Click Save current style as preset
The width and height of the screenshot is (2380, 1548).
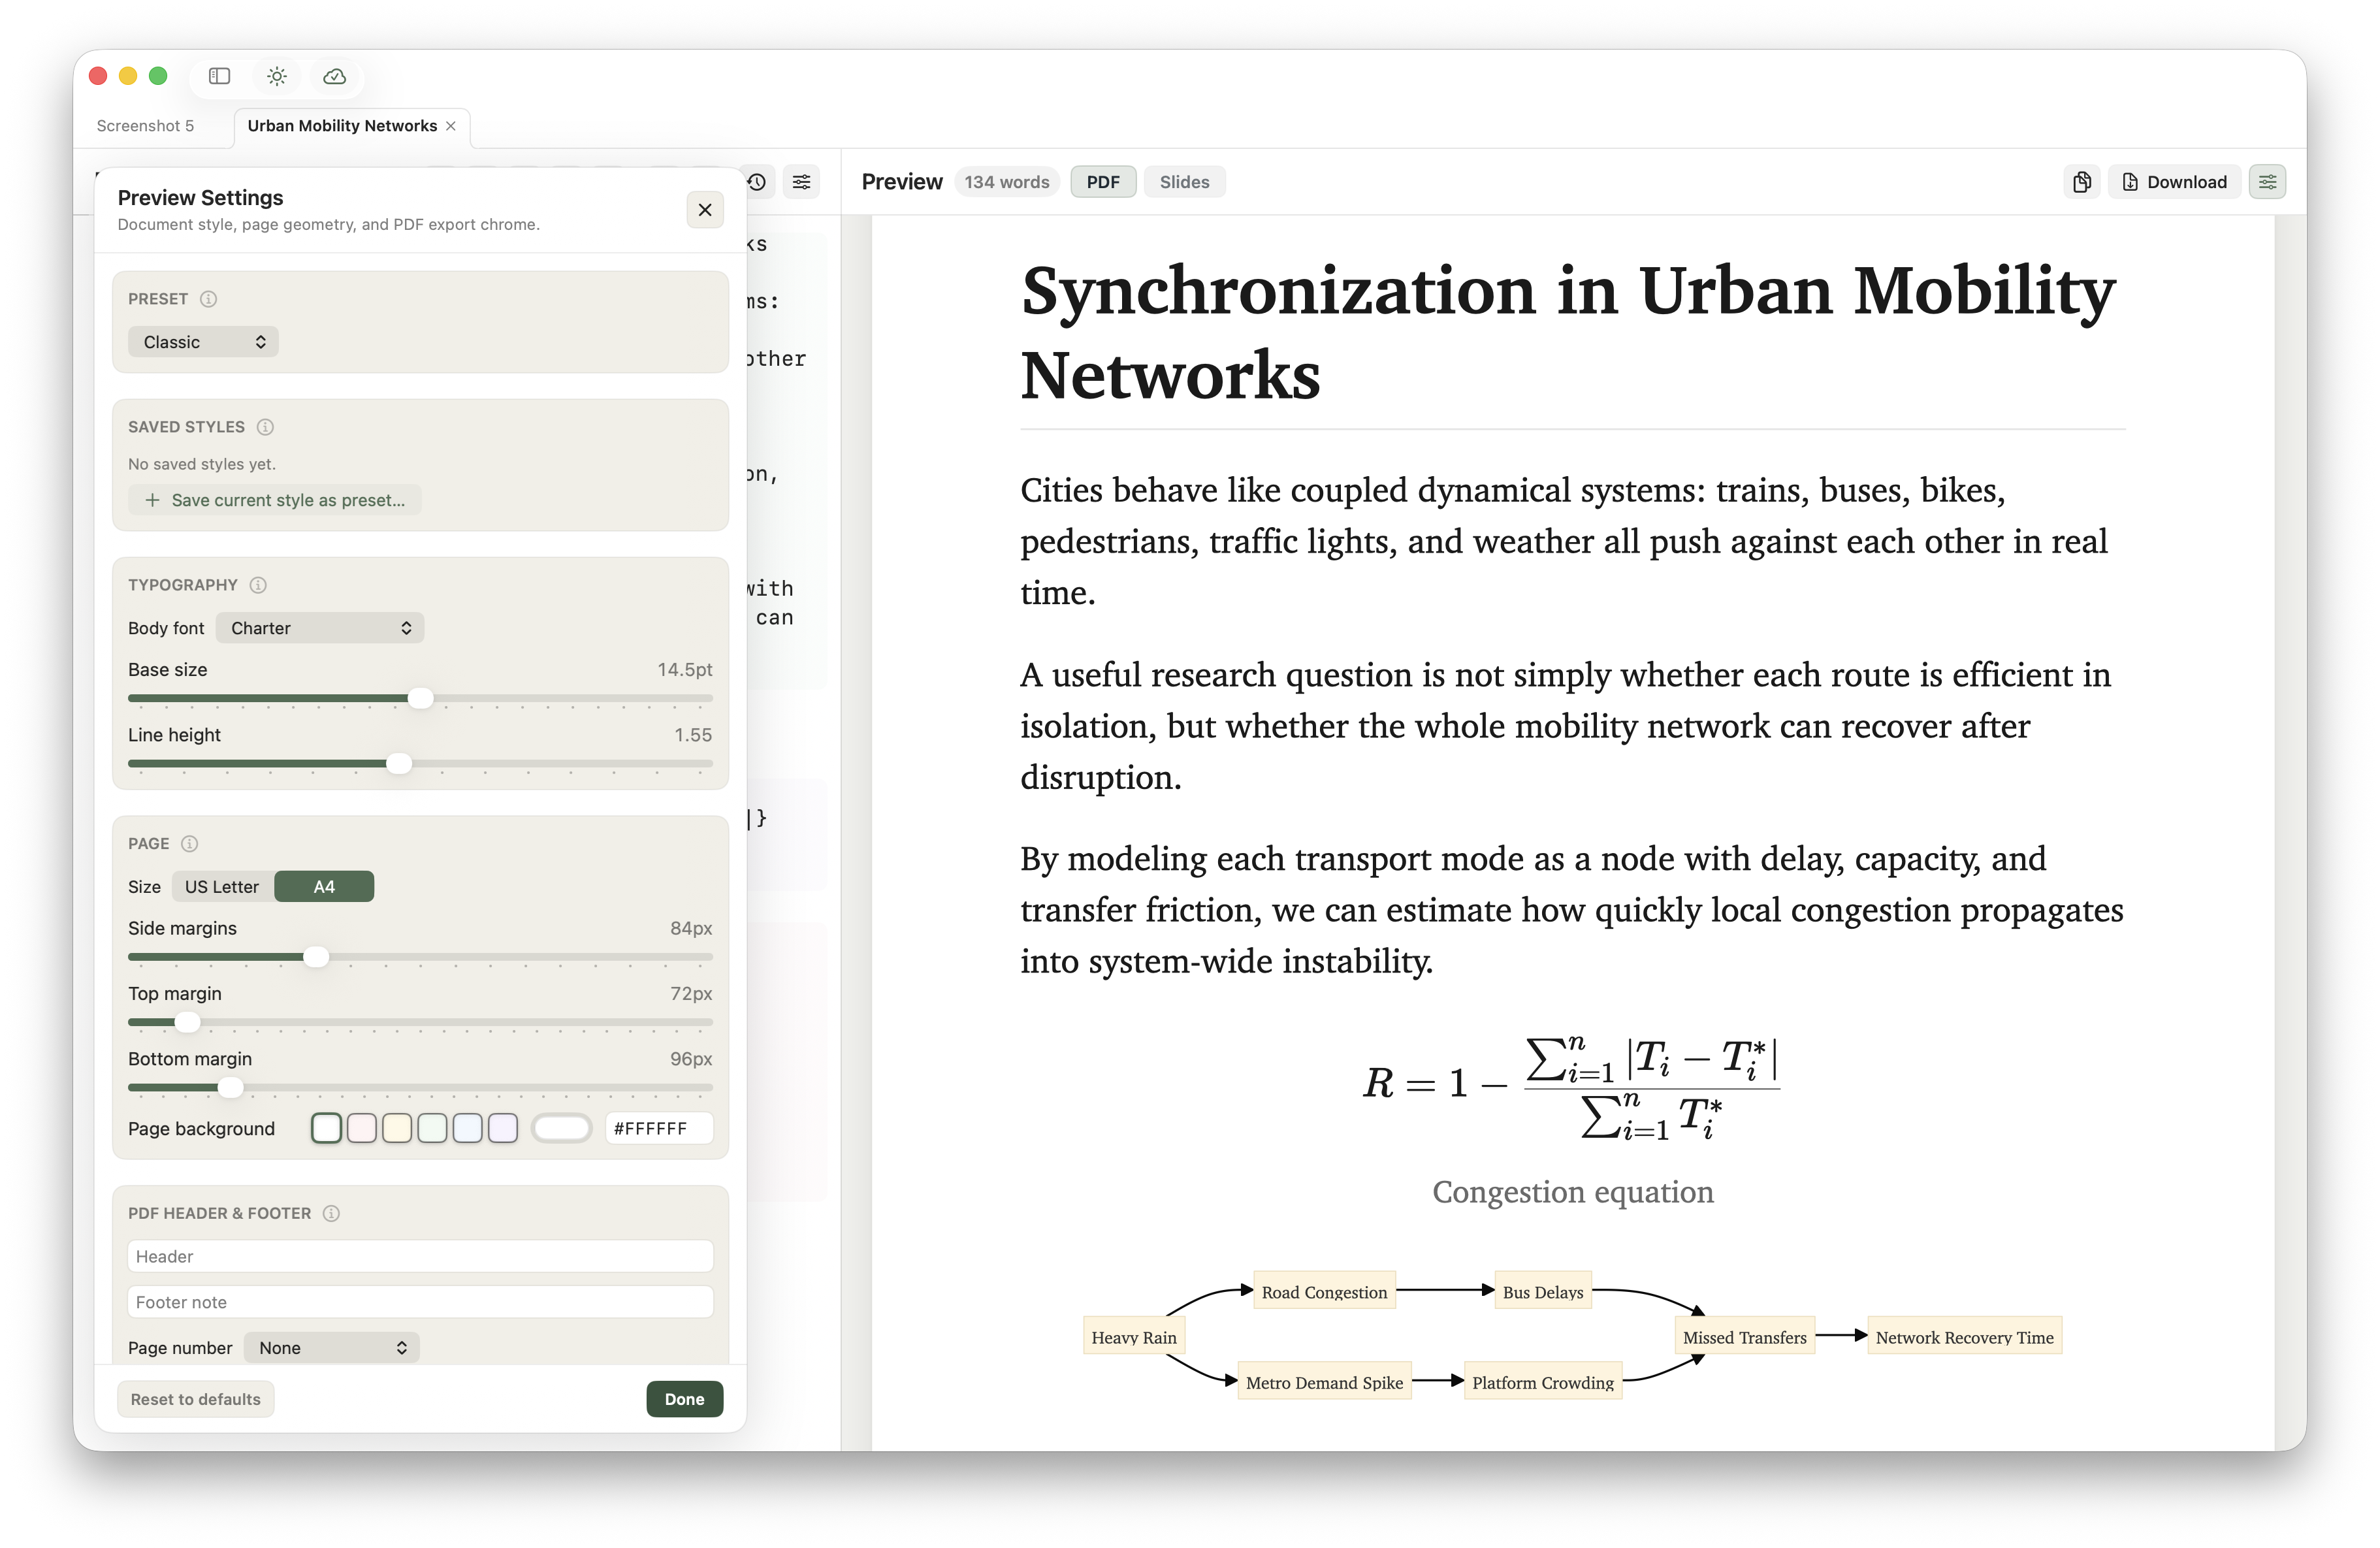pyautogui.click(x=275, y=500)
